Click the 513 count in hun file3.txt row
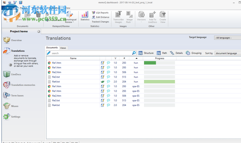The height and width of the screenshot is (143, 241). pos(124,77)
